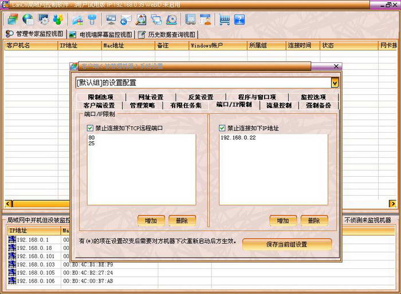Click 不侦测未监视机器 at bottom right
The height and width of the screenshot is (294, 401).
point(368,220)
